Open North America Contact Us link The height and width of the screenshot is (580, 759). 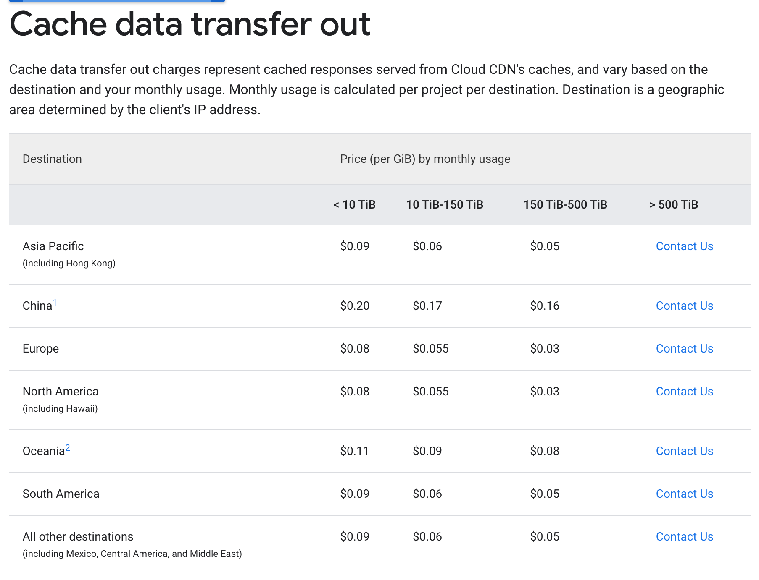pos(684,392)
